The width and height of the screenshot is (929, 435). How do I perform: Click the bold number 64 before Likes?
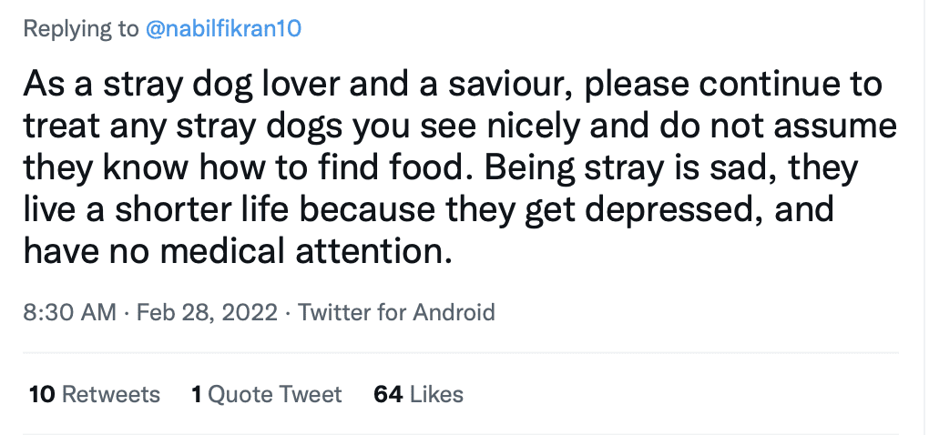389,394
